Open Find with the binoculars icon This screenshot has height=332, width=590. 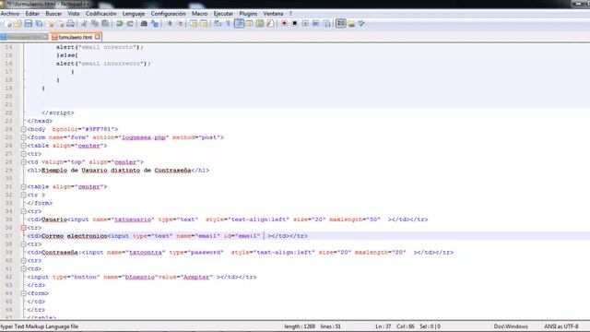[144, 24]
